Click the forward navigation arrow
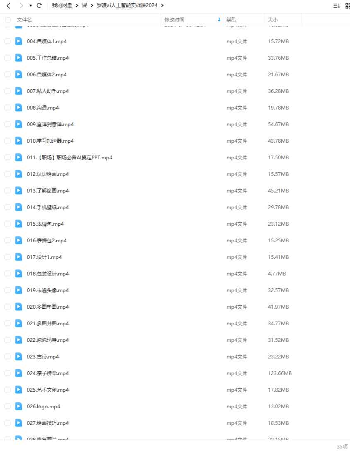The height and width of the screenshot is (451, 350). [21, 5]
